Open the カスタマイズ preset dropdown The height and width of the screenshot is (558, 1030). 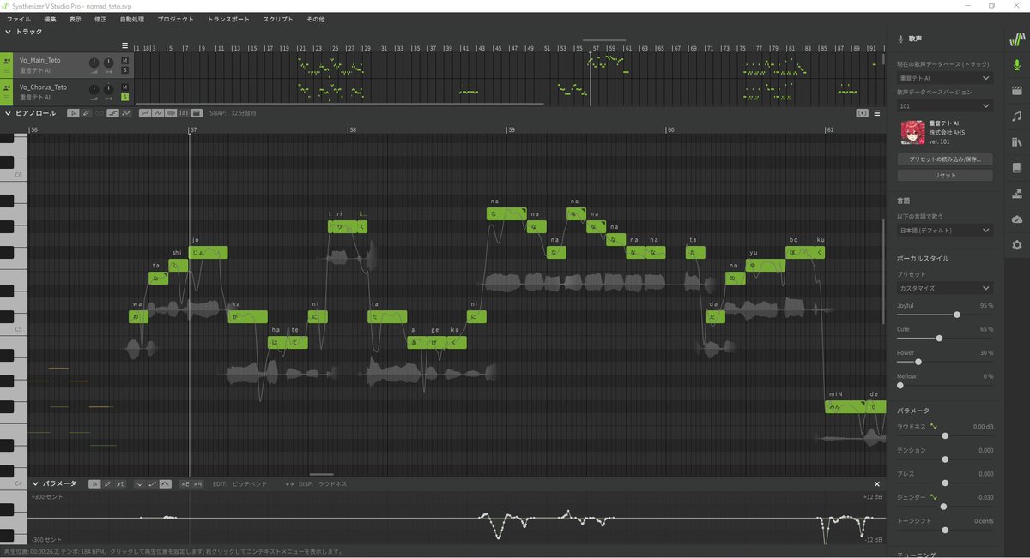point(944,288)
